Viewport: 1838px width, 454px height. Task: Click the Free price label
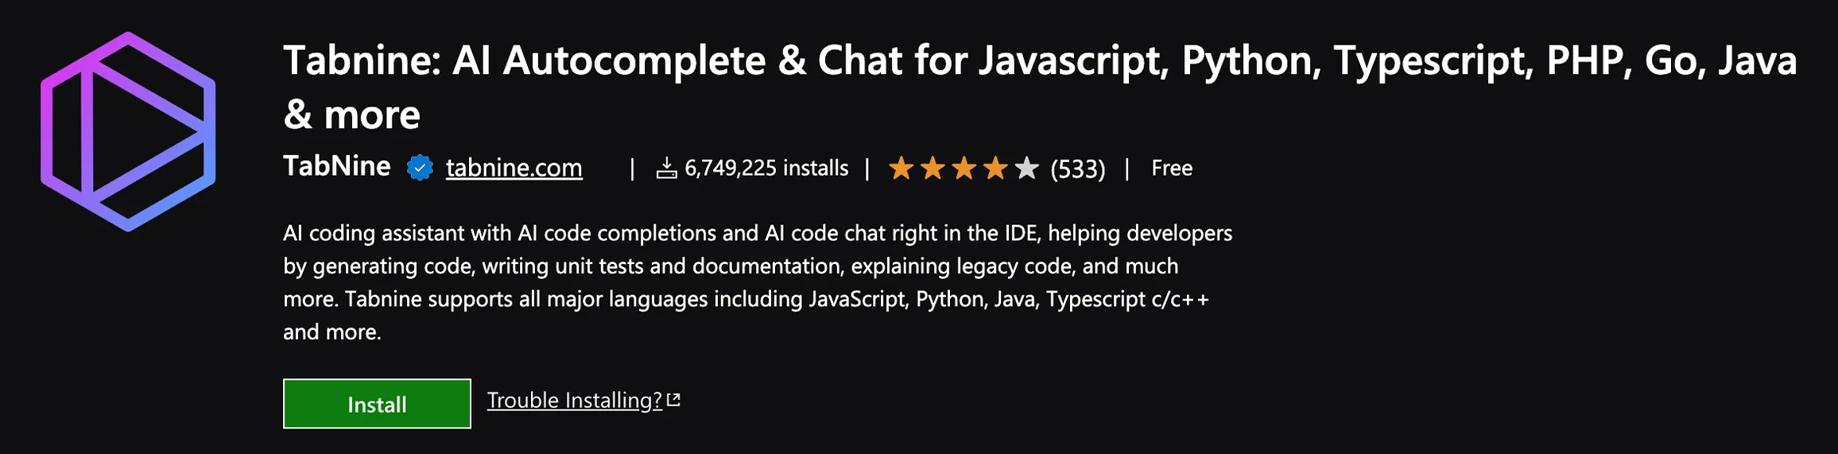[1171, 168]
